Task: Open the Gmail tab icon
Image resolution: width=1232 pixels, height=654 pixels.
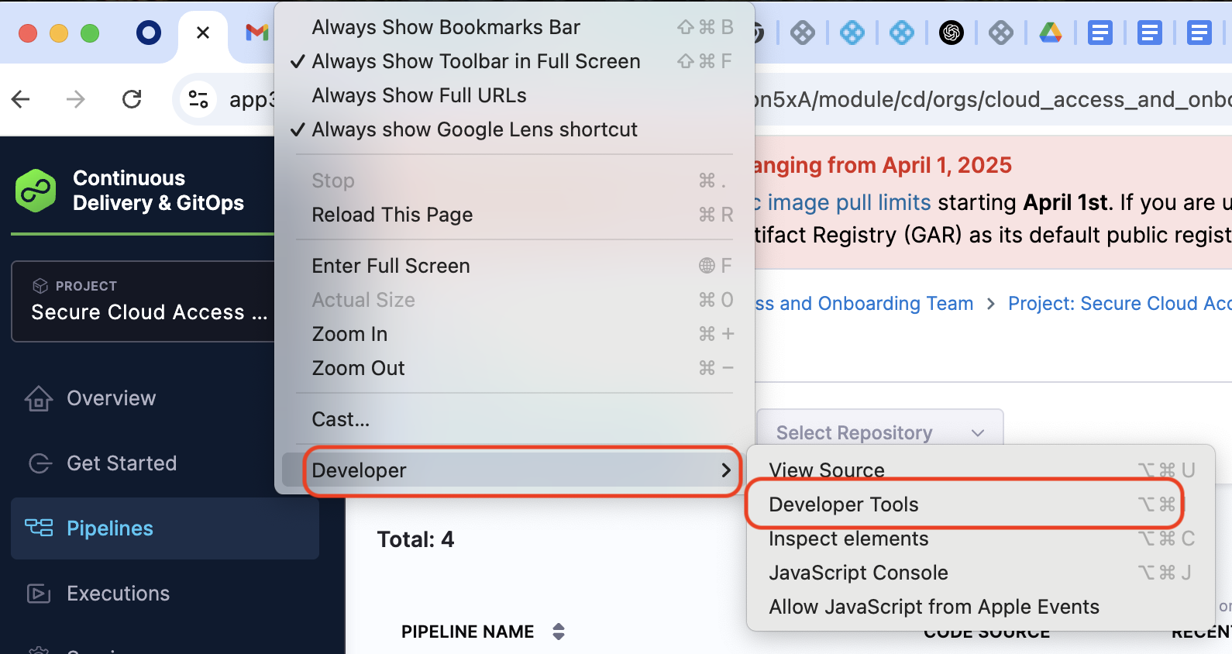Action: (x=256, y=33)
